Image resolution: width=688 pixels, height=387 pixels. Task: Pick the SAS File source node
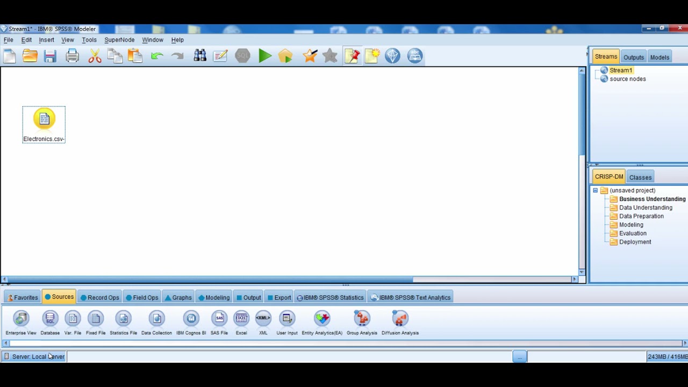(219, 323)
